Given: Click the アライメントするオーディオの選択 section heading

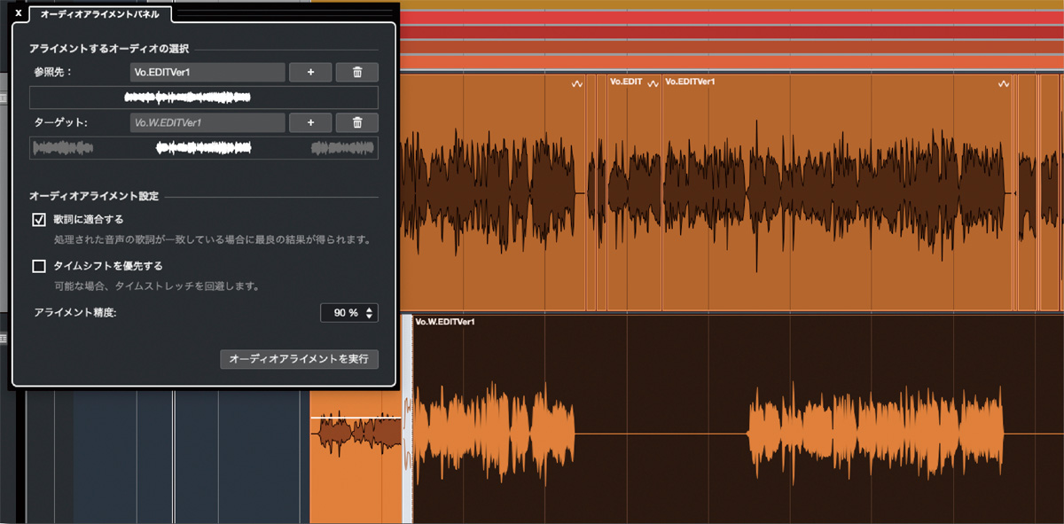Looking at the screenshot, I should click(109, 48).
